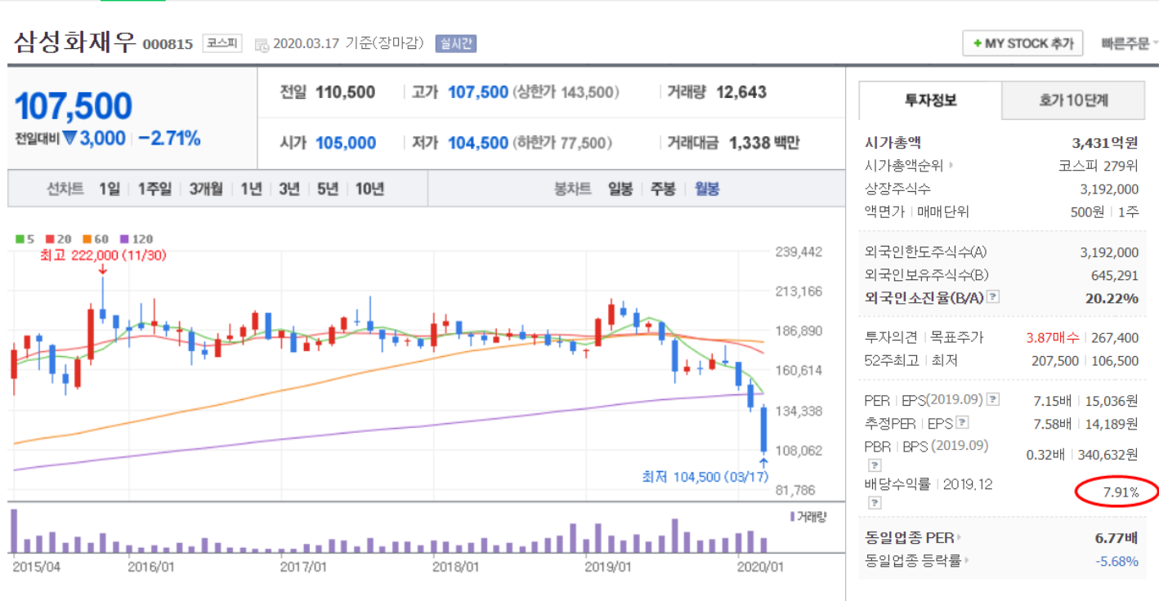1159x601 pixels.
Task: Click the 상장주식수 value 3,192,000
Action: click(x=1109, y=189)
